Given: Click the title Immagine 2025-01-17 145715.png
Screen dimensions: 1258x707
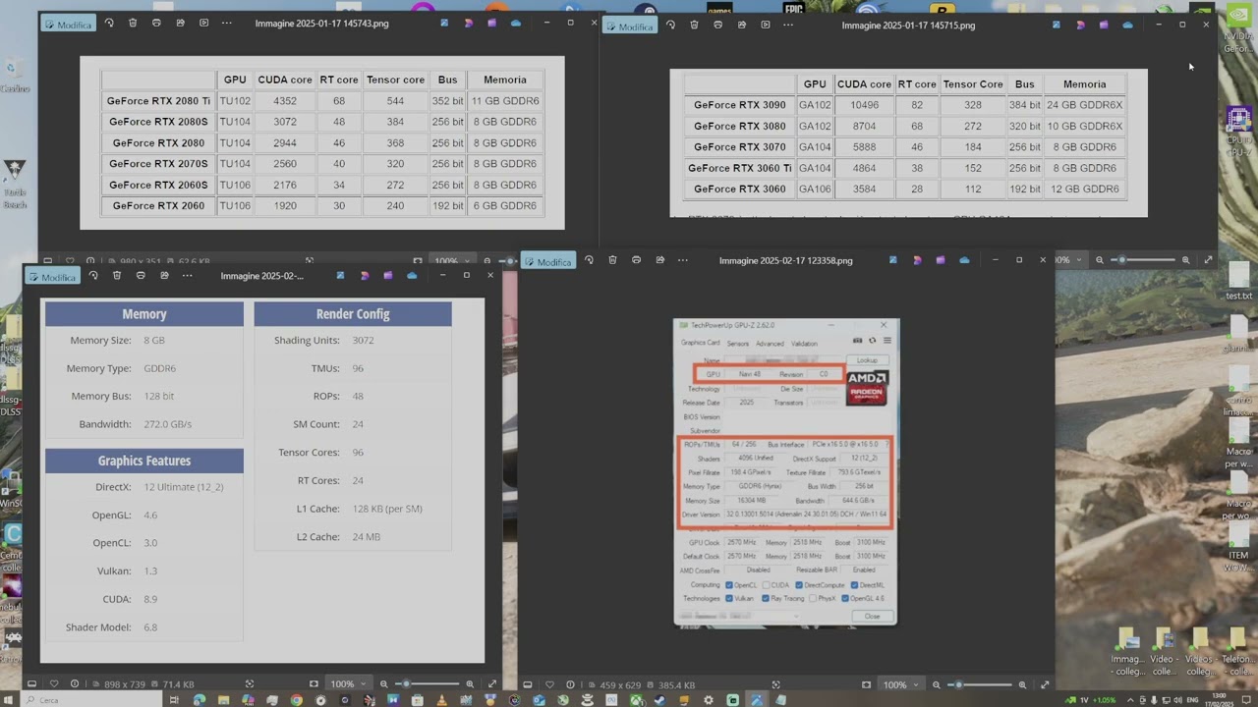Looking at the screenshot, I should pos(909,26).
